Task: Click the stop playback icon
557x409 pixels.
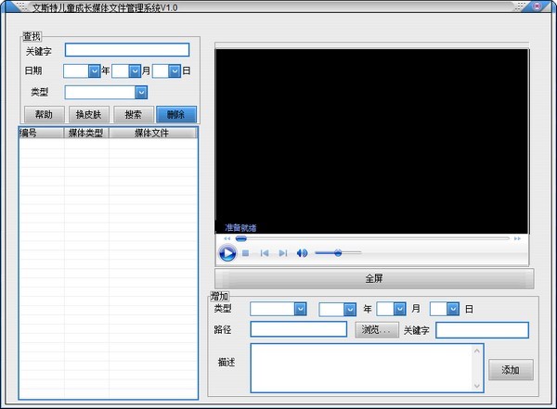Action: [246, 252]
